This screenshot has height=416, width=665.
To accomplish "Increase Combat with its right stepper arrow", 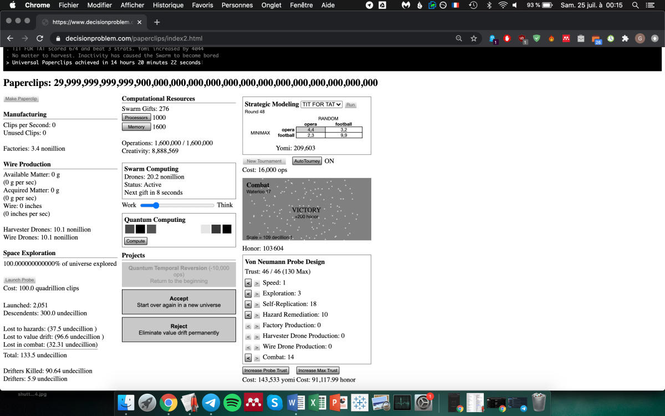I will point(255,358).
